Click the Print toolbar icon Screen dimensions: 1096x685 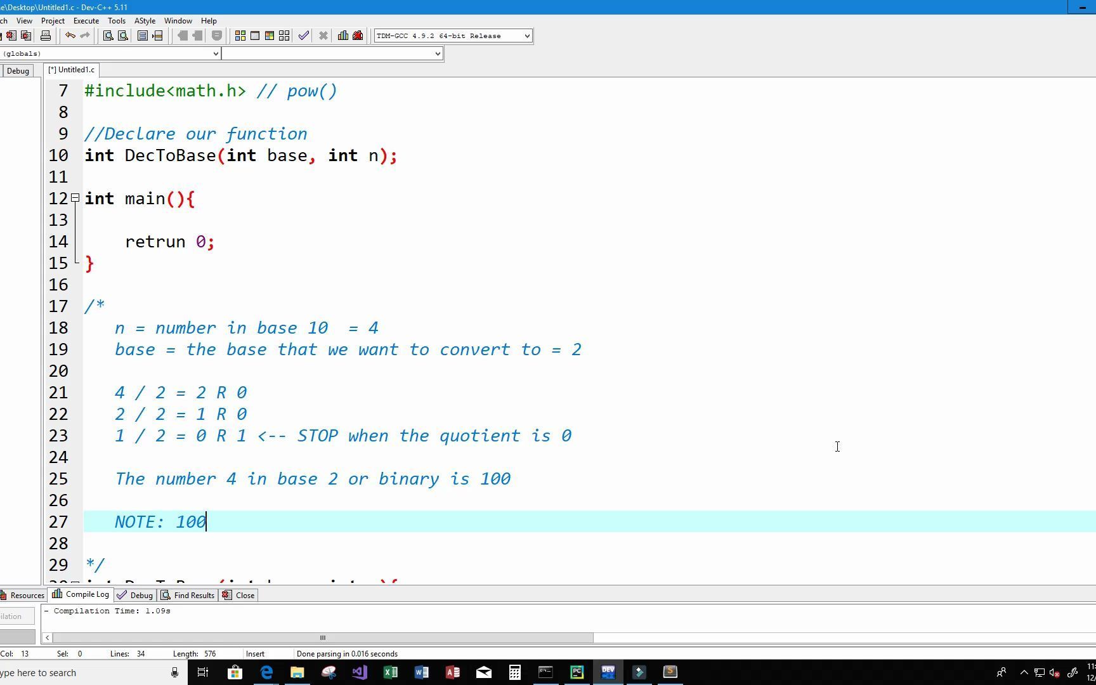46,36
